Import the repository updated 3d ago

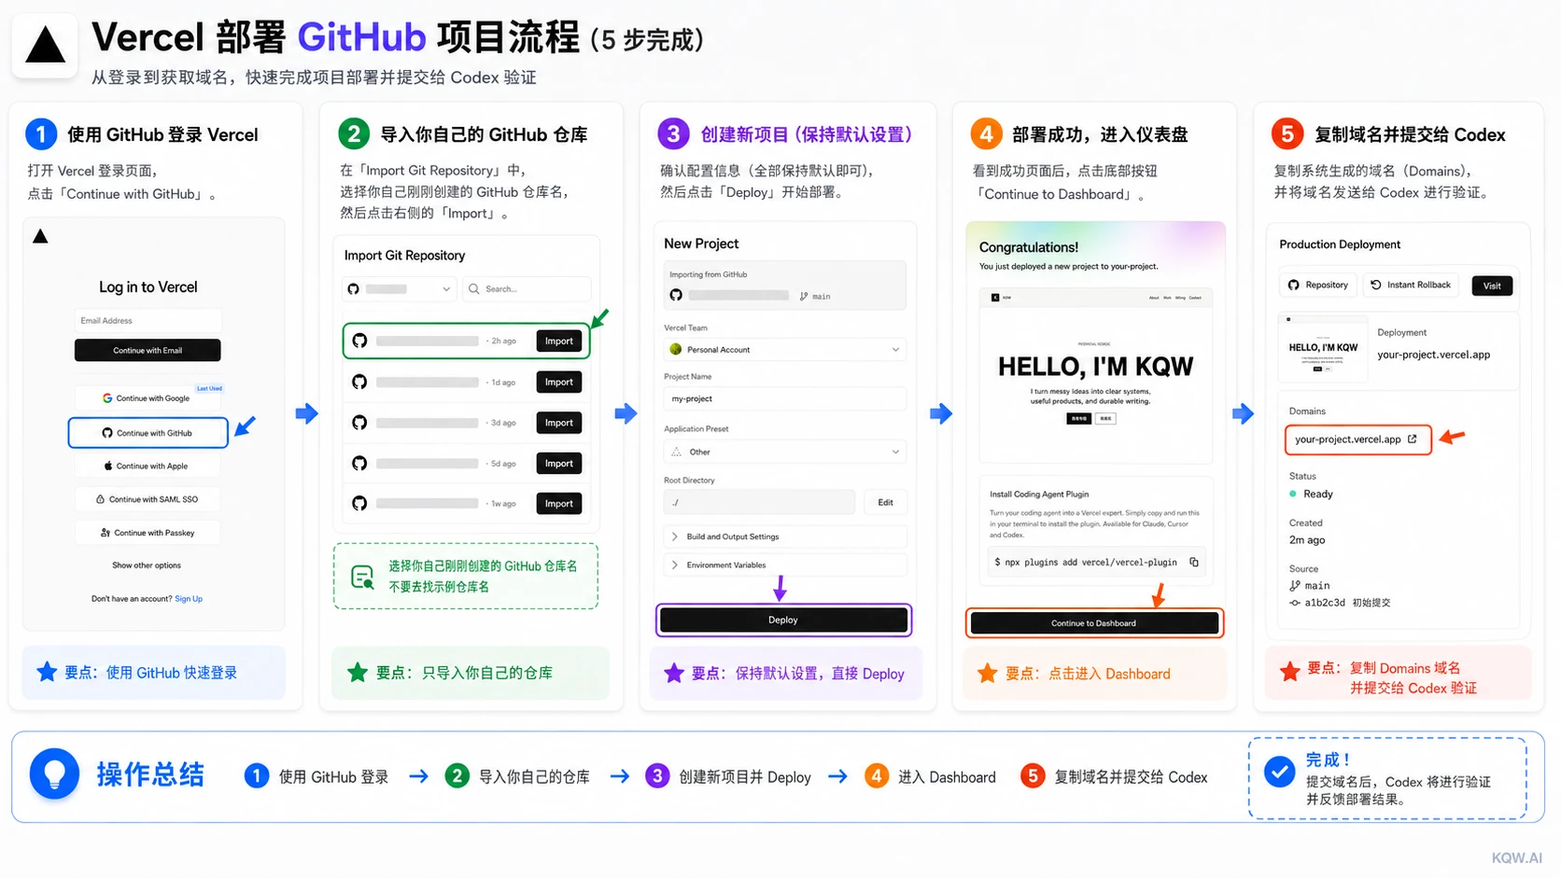558,423
